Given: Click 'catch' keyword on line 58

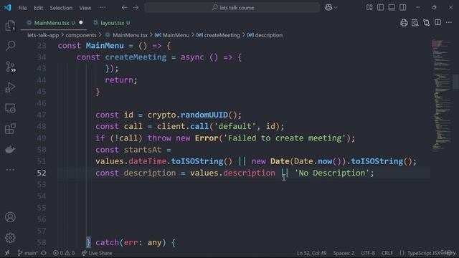Looking at the screenshot, I should click(107, 242).
